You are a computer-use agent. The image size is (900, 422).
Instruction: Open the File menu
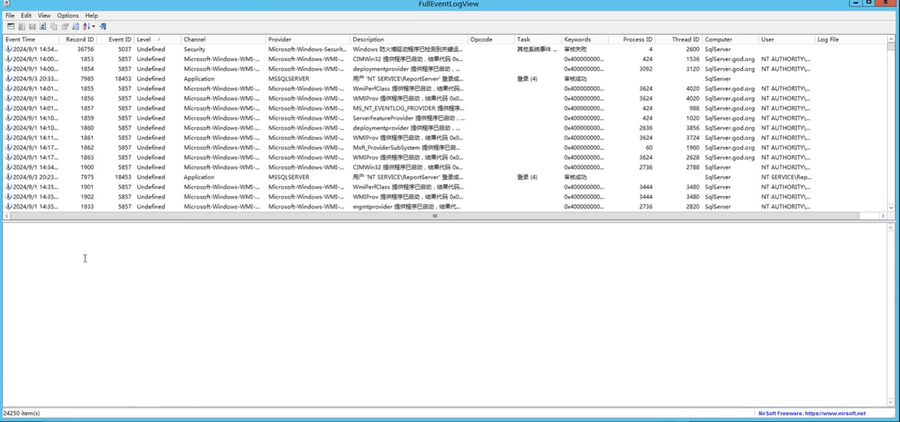point(10,16)
